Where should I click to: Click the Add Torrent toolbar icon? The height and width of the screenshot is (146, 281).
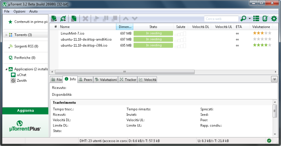[x=54, y=18]
